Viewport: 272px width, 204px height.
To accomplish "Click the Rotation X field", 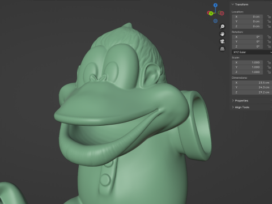I will click(x=247, y=37).
